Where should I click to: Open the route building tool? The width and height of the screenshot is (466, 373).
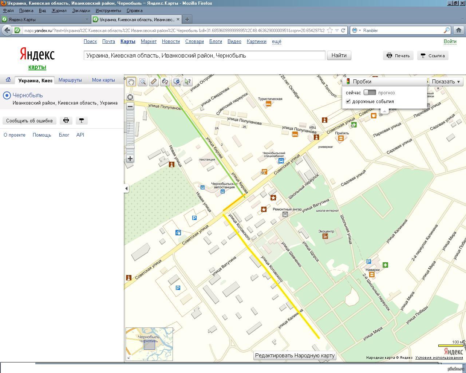(x=165, y=82)
